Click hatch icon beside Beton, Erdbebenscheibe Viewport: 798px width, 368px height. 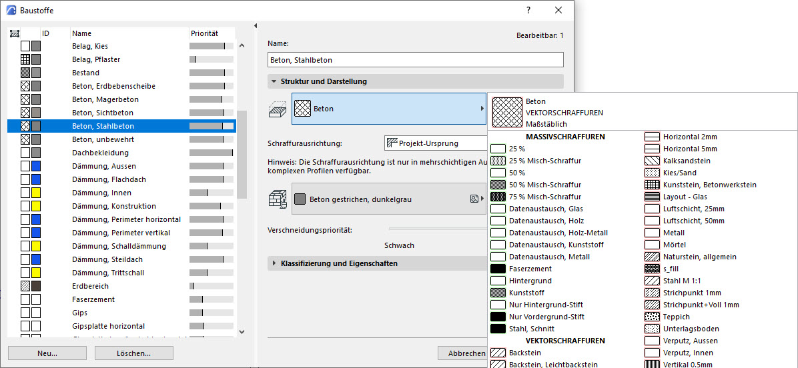tap(25, 86)
